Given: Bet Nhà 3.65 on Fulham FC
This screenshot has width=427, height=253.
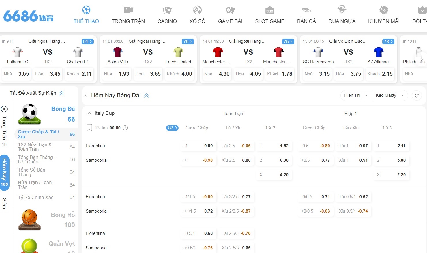Looking at the screenshot, I should (x=16, y=74).
